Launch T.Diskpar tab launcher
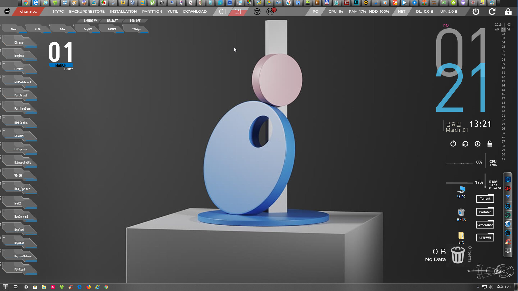This screenshot has height=291, width=518. point(137,29)
